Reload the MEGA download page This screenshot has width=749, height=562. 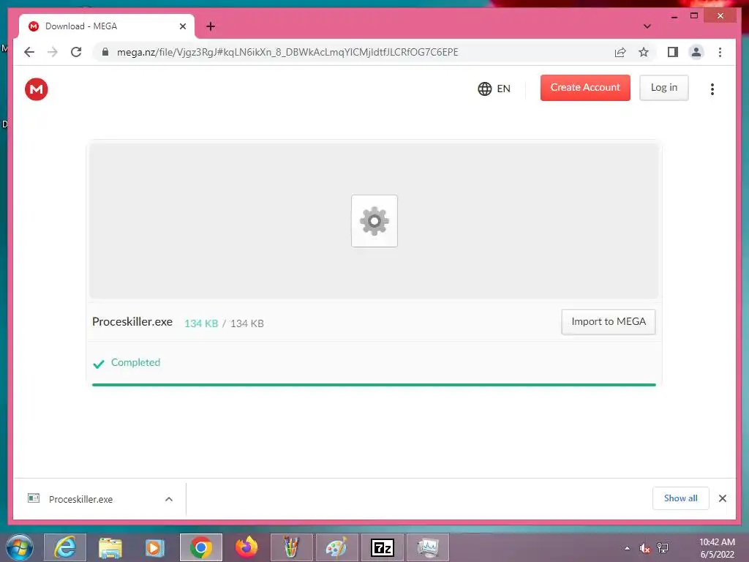(76, 52)
